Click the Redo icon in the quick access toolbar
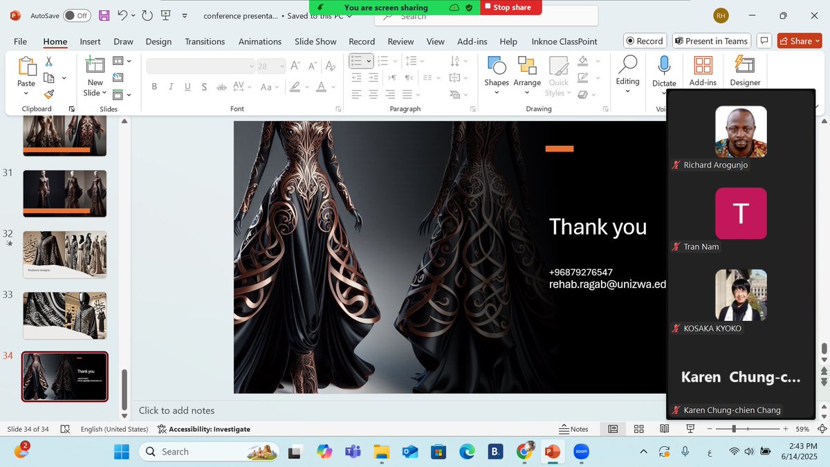The height and width of the screenshot is (467, 830). click(x=147, y=15)
